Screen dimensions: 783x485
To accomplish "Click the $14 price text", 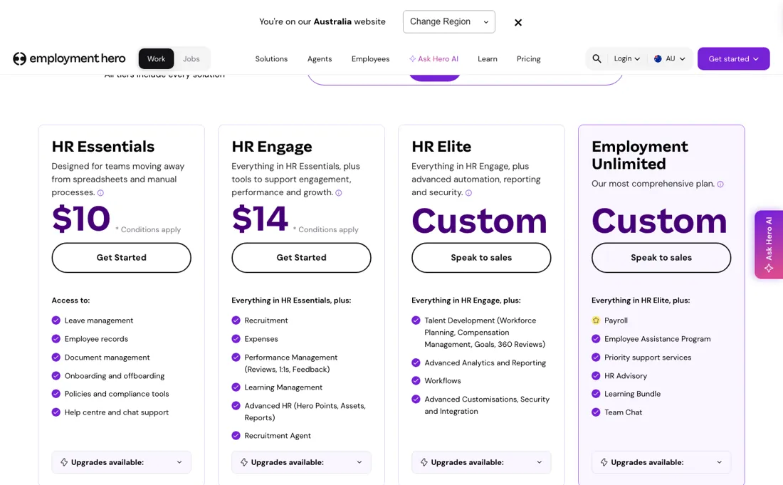I will (260, 219).
